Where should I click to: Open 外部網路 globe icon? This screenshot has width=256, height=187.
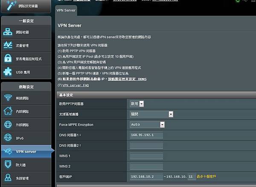tap(8, 124)
